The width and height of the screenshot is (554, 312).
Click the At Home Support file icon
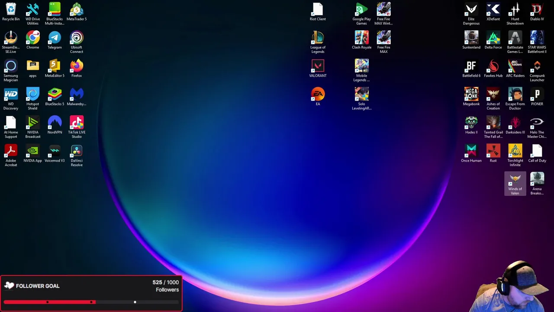tap(11, 122)
